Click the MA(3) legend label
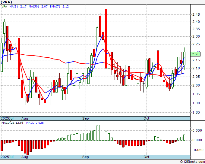The width and height of the screenshot is (205, 164). pos(14,7)
